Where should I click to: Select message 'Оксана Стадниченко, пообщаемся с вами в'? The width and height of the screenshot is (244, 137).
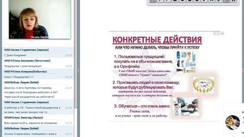coord(30,134)
